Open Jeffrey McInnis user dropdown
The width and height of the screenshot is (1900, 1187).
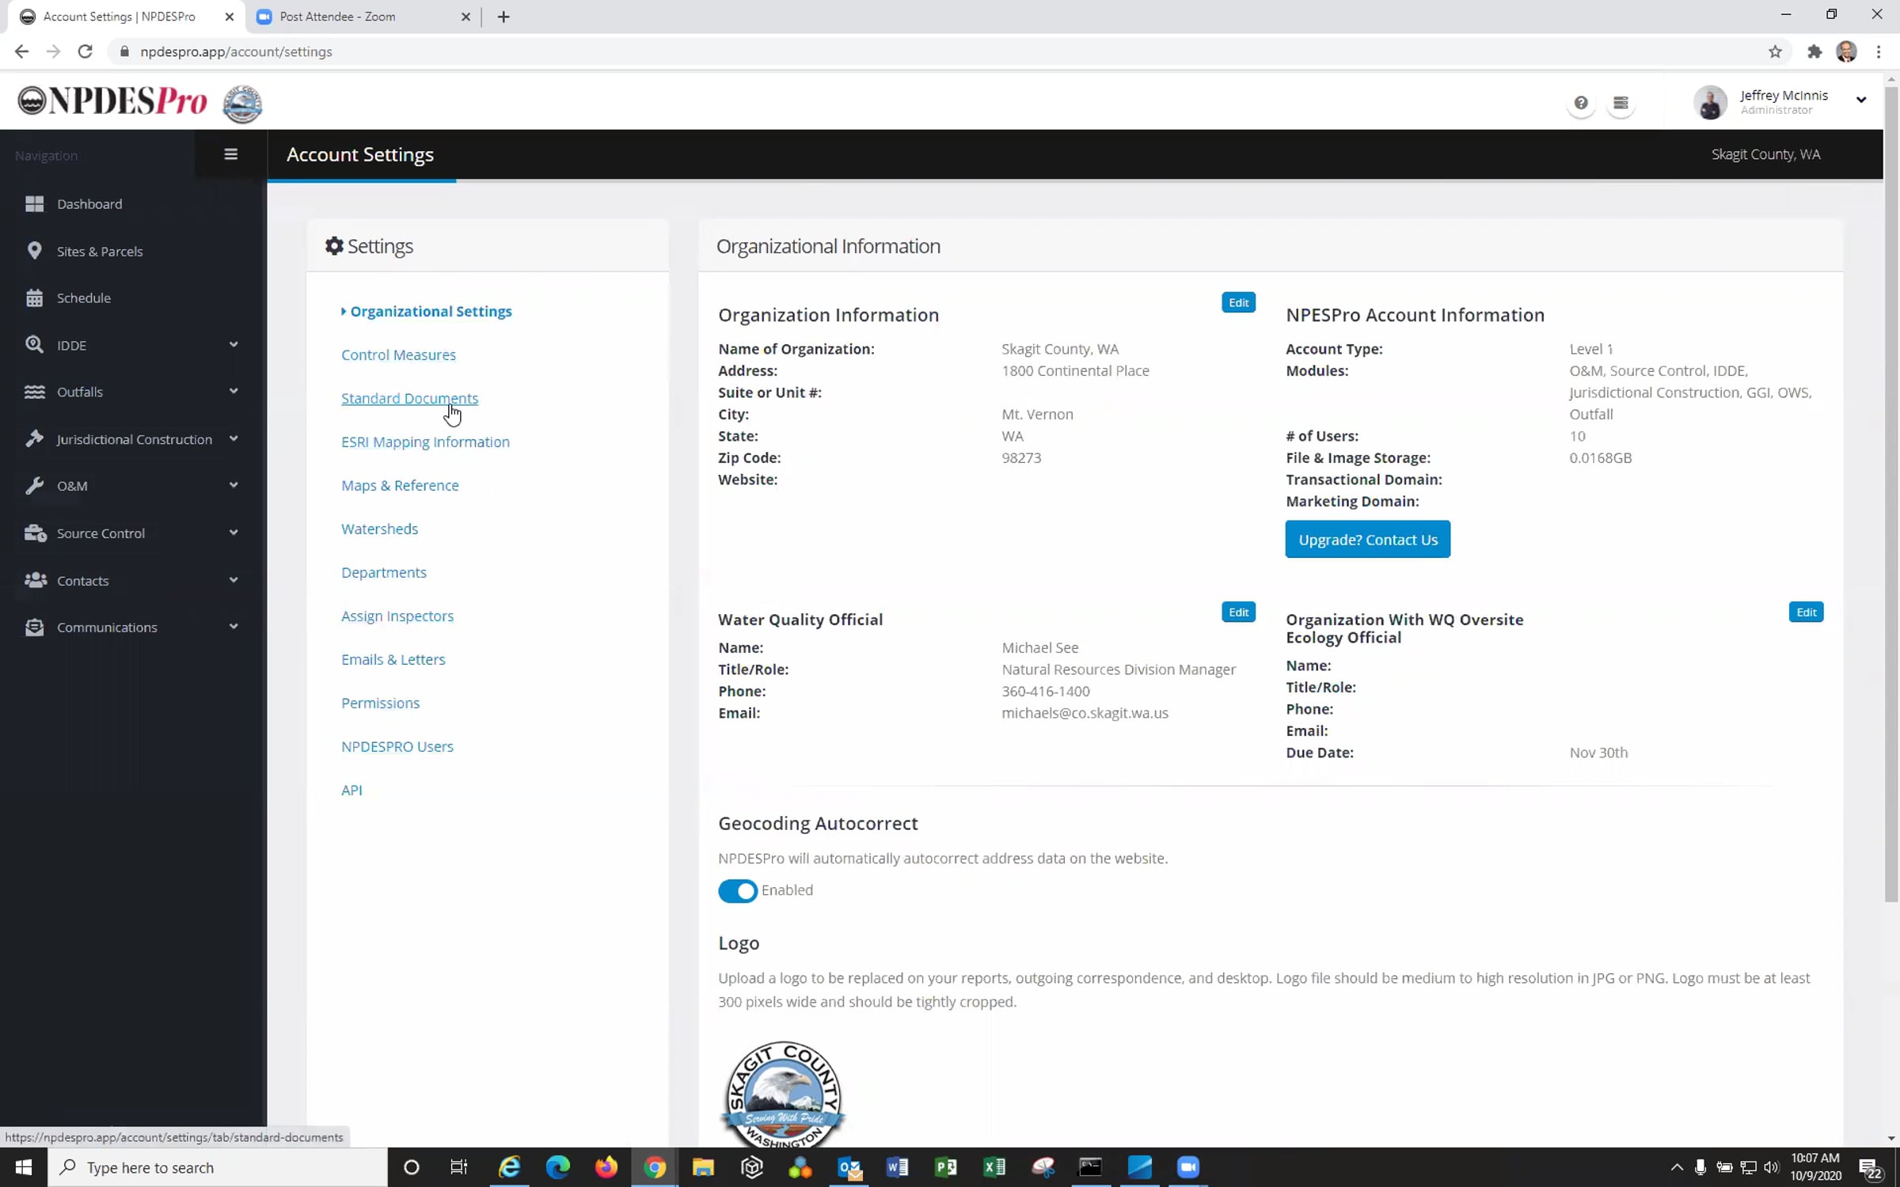[x=1860, y=100]
